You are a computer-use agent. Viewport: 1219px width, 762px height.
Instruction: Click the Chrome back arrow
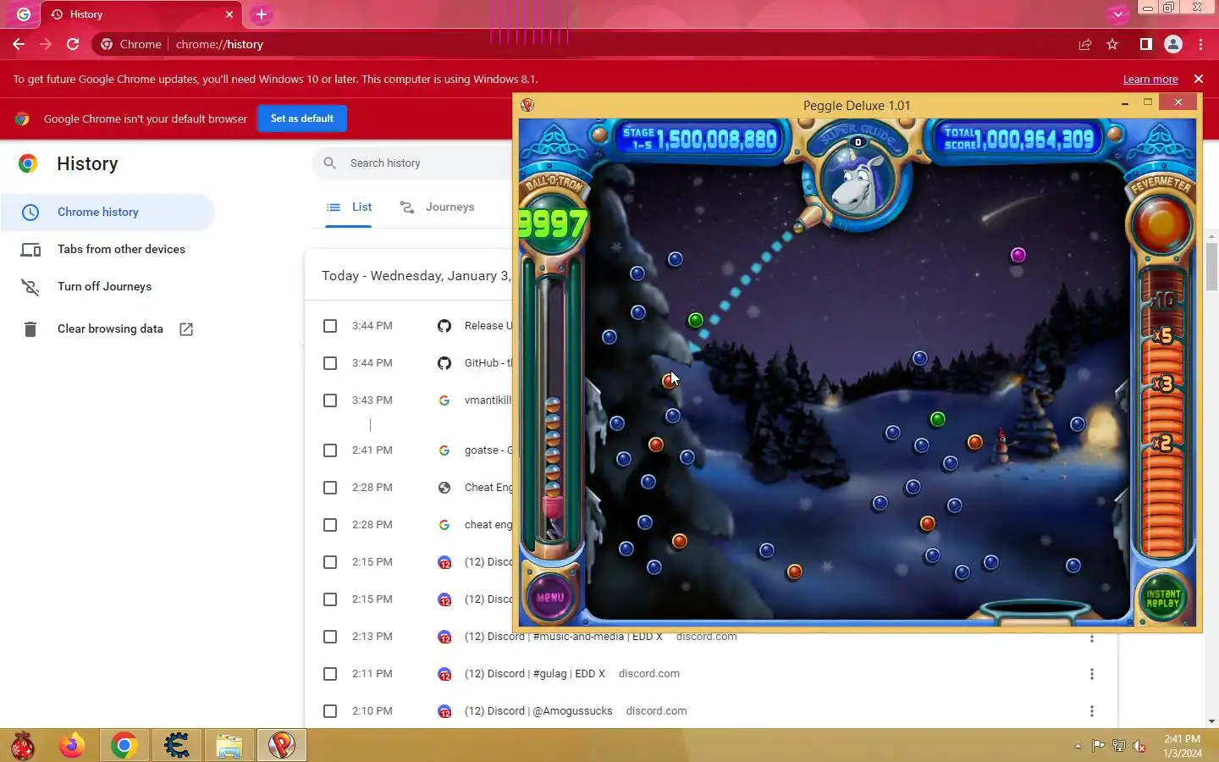(x=19, y=44)
